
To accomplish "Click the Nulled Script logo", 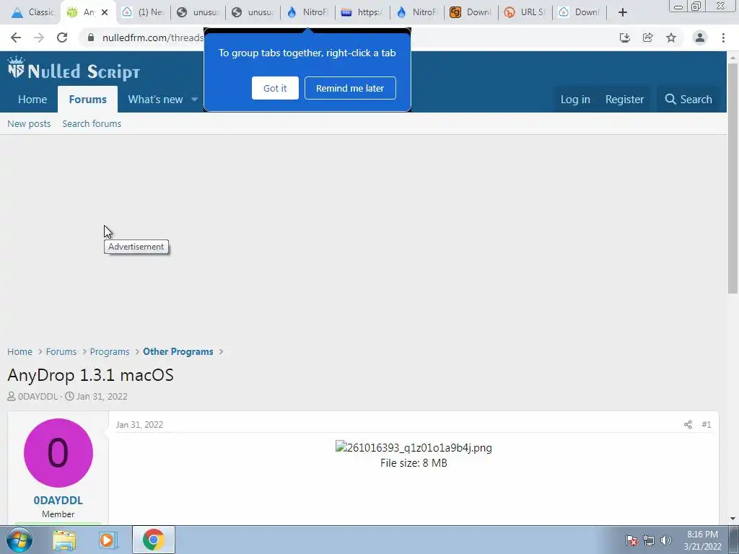I will pos(74,70).
